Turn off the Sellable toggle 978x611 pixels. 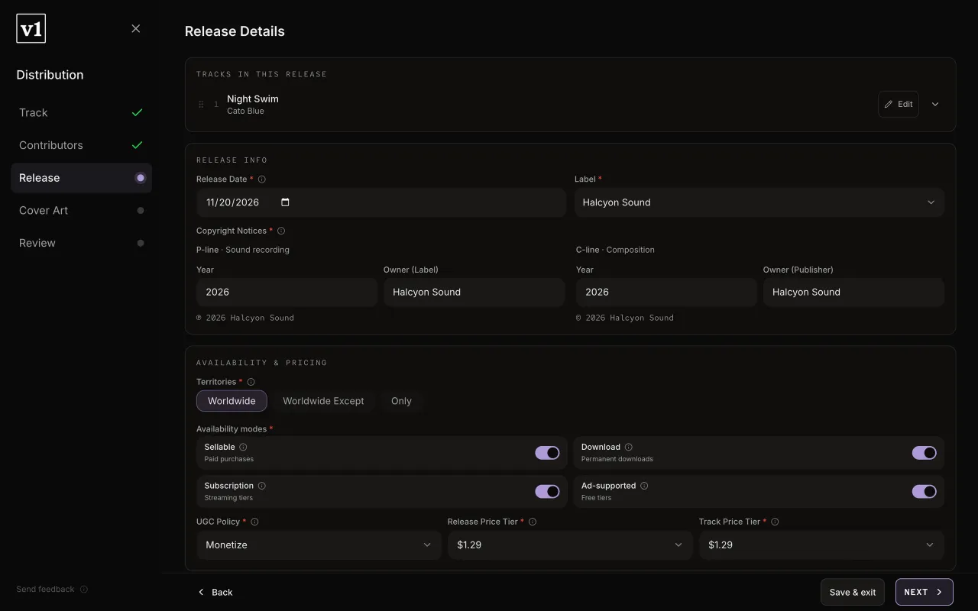pyautogui.click(x=547, y=453)
